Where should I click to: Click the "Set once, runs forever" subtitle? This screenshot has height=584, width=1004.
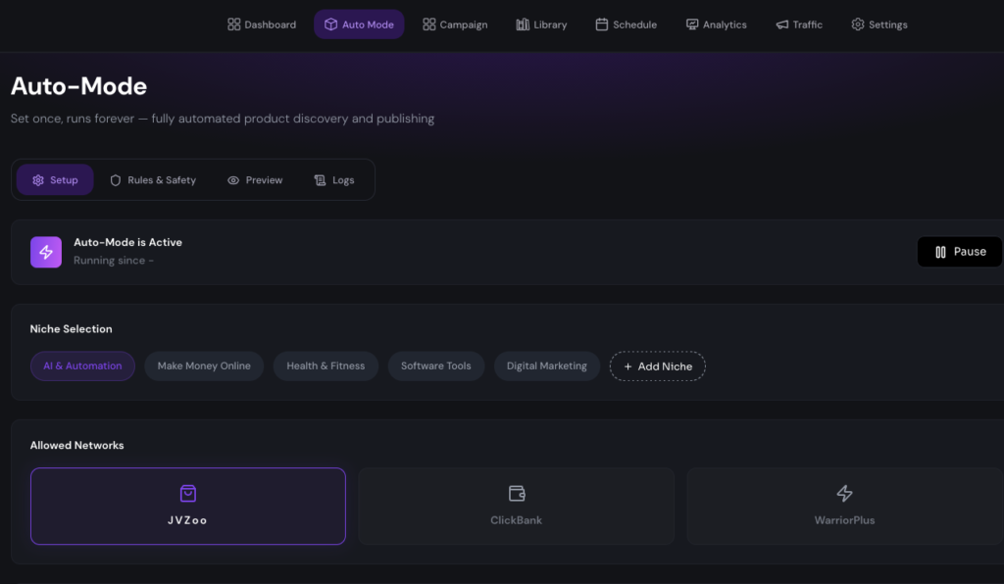click(223, 119)
